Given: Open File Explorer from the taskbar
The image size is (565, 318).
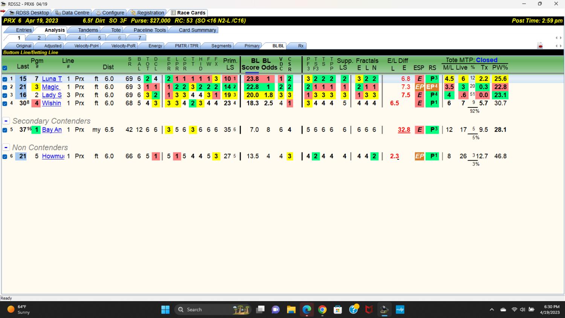Looking at the screenshot, I should coord(291,309).
